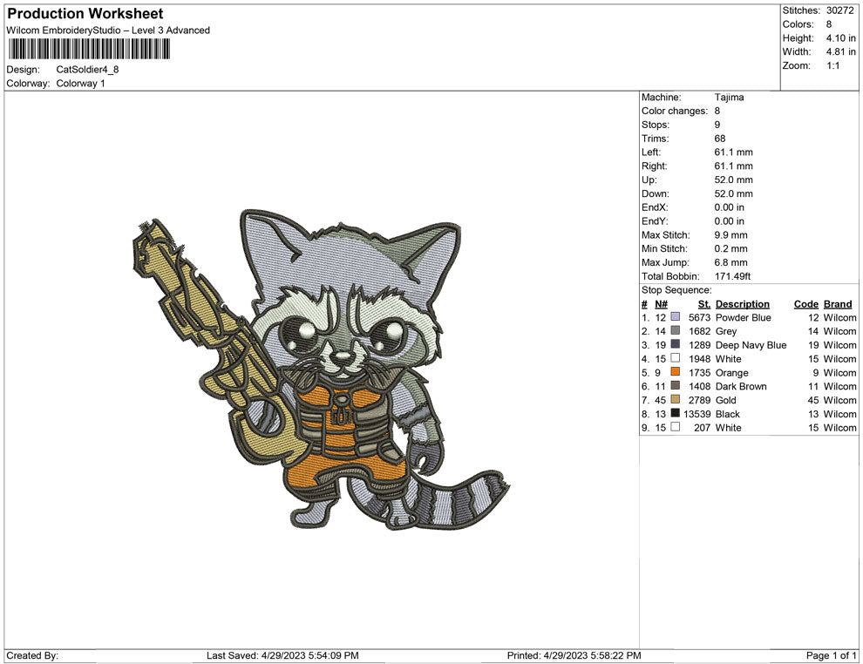Click the 'Powder Blue' description text

(x=743, y=317)
